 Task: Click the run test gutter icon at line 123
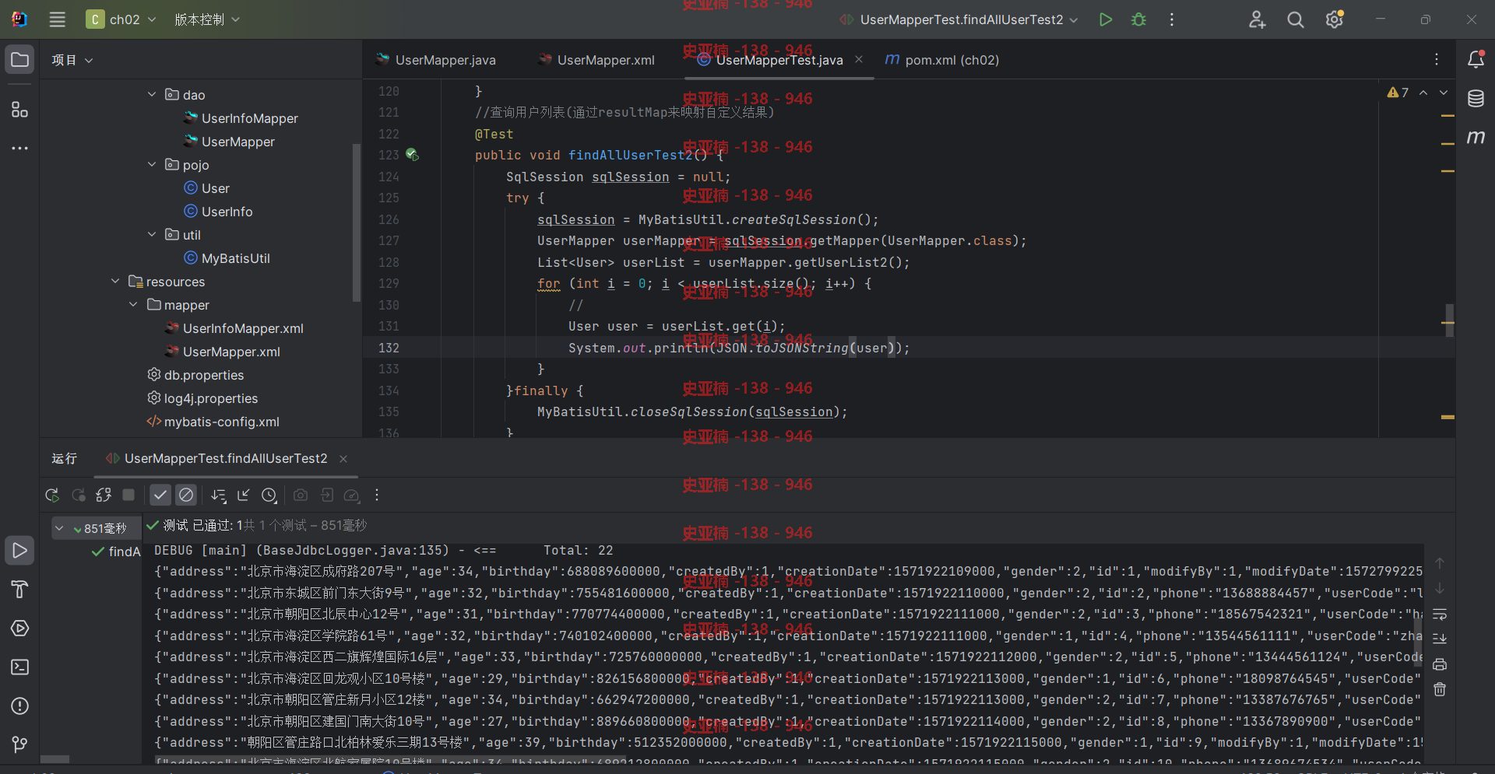412,155
